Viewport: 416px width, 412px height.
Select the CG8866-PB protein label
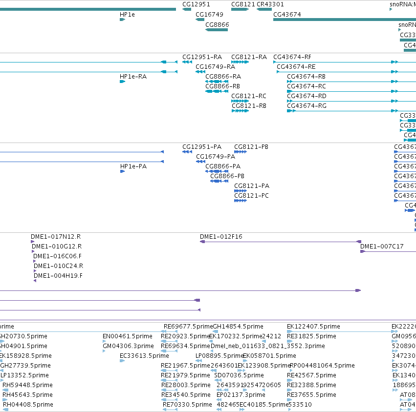(227, 176)
